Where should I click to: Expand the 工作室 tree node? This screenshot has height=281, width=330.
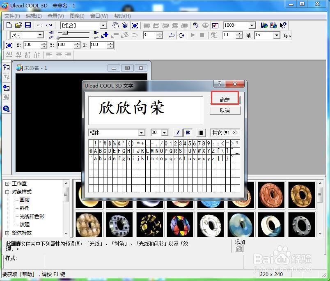(7, 184)
